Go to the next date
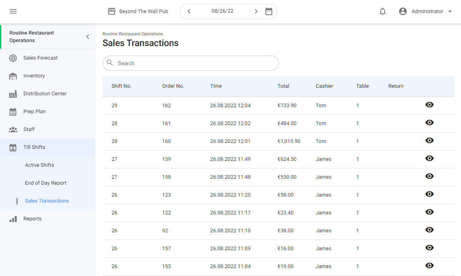This screenshot has height=276, width=461. (256, 12)
